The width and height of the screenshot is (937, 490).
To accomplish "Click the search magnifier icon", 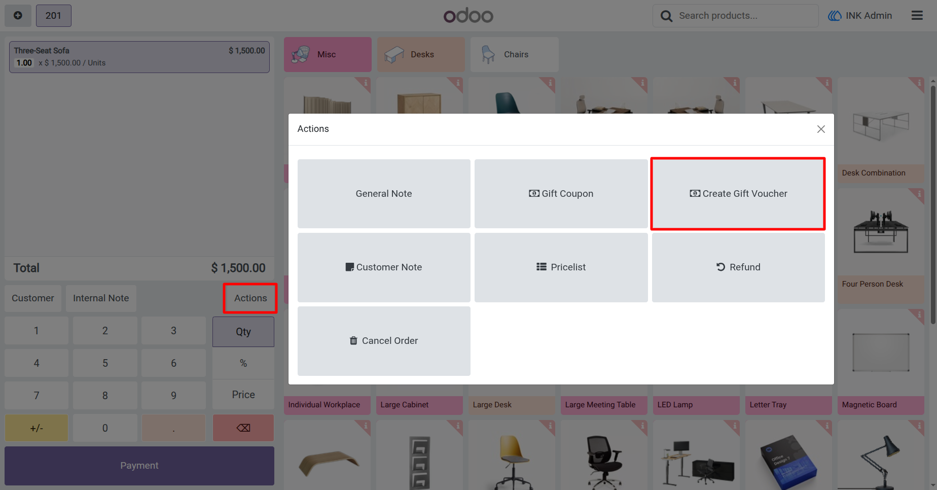I will pyautogui.click(x=667, y=16).
